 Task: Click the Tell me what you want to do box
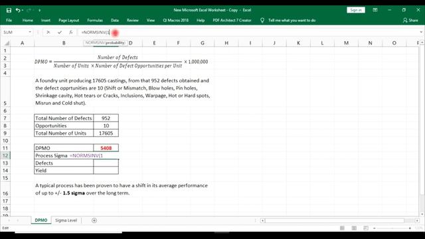coord(292,21)
